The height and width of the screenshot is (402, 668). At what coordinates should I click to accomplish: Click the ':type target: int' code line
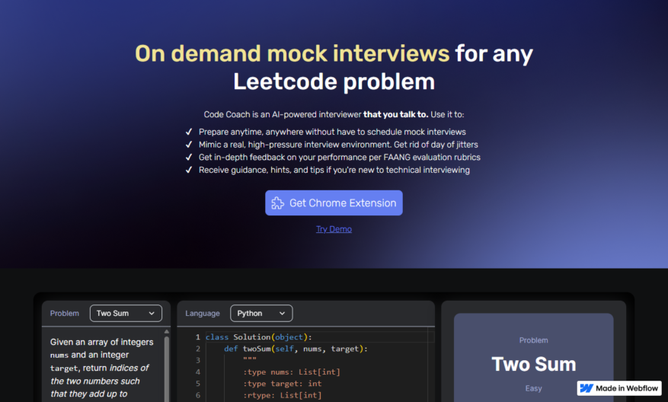coord(283,383)
